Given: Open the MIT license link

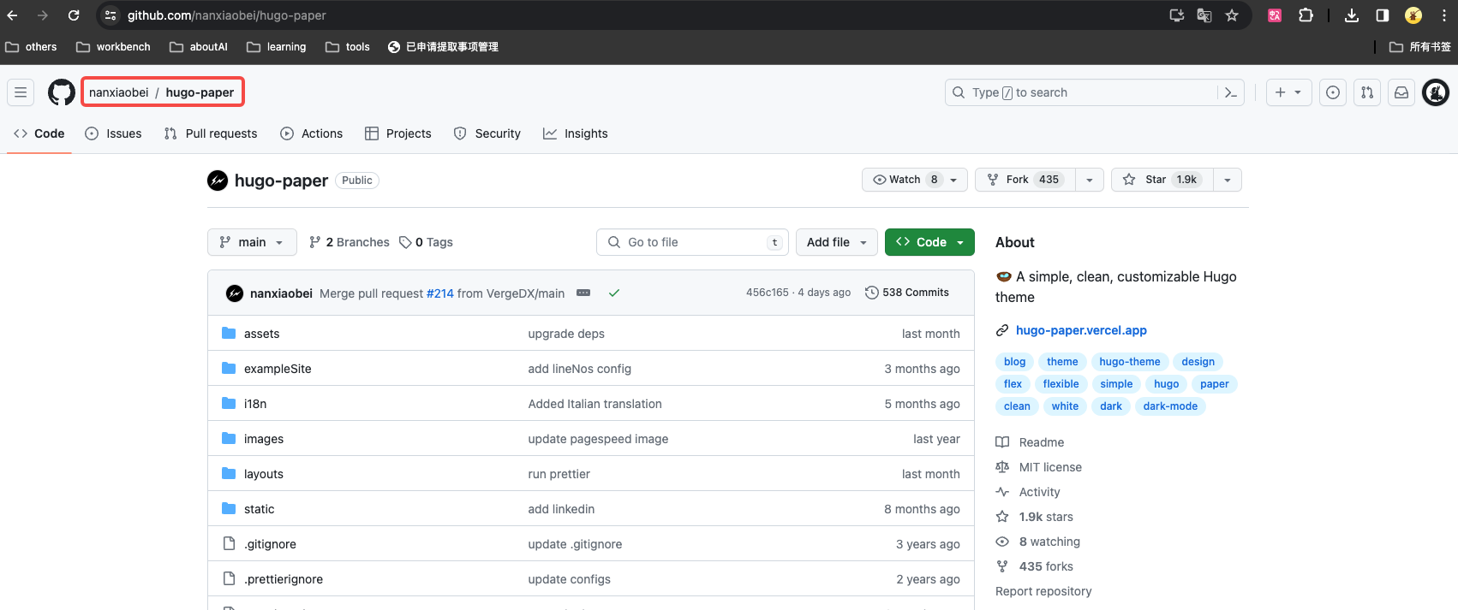Looking at the screenshot, I should point(1038,467).
